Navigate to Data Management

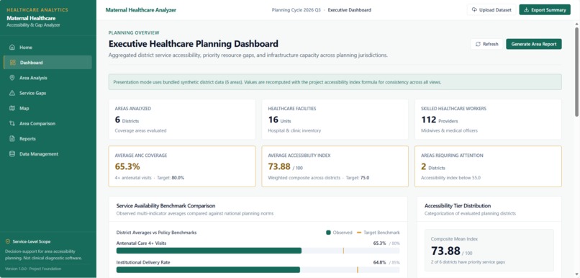click(47, 153)
